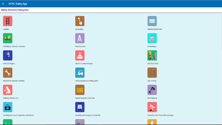Click Handling and storage of chemicals label

[88, 115]
